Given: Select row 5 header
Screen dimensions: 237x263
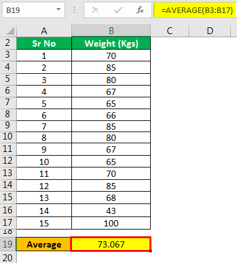Looking at the screenshot, I should pos(8,79).
